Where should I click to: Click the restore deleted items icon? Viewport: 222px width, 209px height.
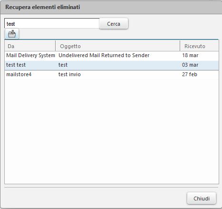pyautogui.click(x=12, y=34)
